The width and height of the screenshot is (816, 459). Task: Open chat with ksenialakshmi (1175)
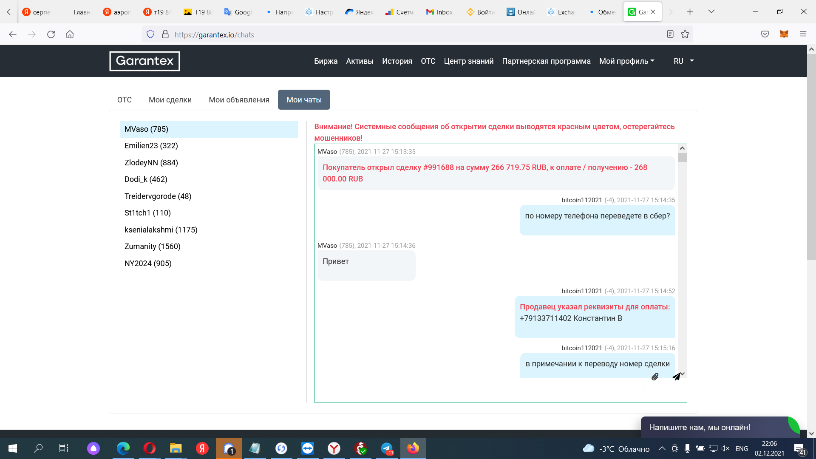tap(209, 229)
